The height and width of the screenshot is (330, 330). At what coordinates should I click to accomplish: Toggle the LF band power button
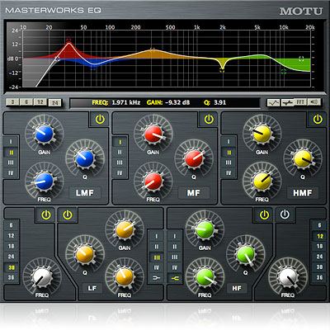pyautogui.click(x=68, y=214)
